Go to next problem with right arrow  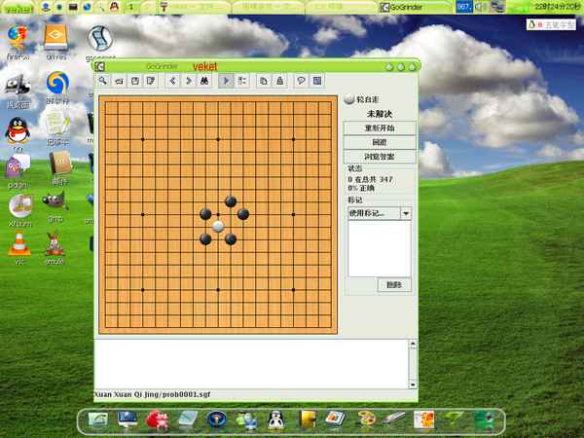[x=189, y=81]
